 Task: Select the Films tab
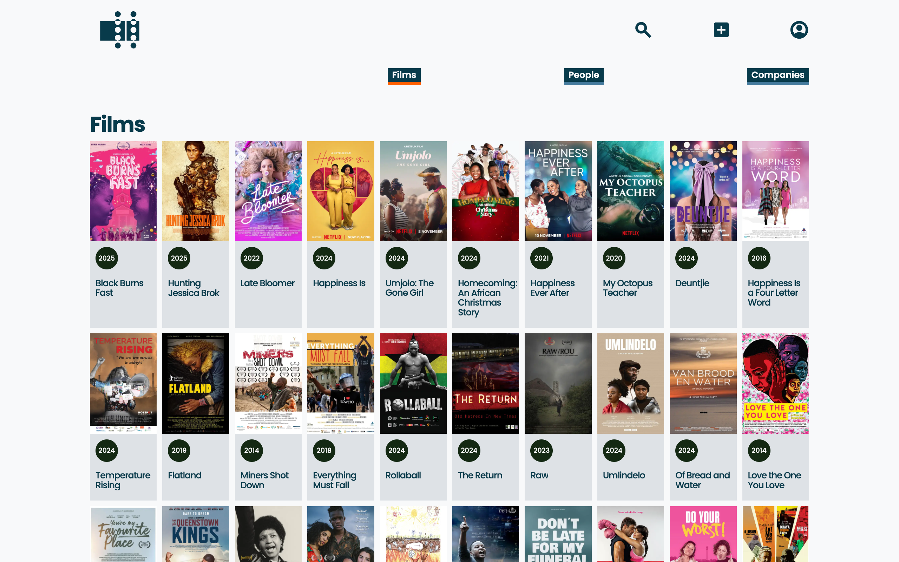pyautogui.click(x=404, y=76)
